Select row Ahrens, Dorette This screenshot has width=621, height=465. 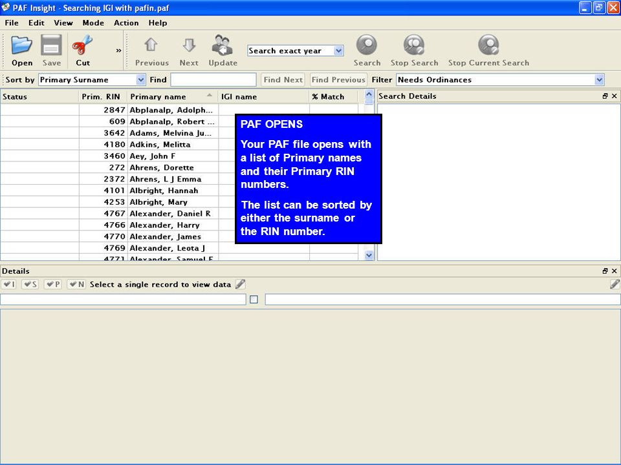(x=179, y=167)
